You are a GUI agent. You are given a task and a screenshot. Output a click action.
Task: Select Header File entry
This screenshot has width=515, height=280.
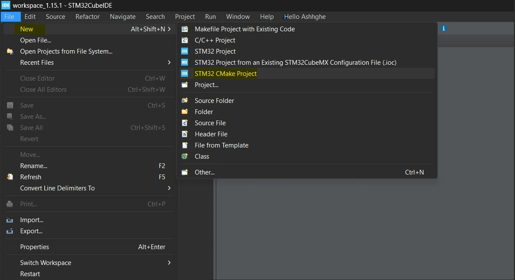[x=307, y=134]
